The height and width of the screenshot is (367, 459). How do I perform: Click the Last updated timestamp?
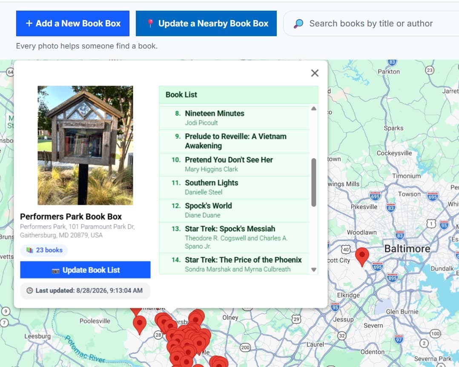(x=85, y=291)
